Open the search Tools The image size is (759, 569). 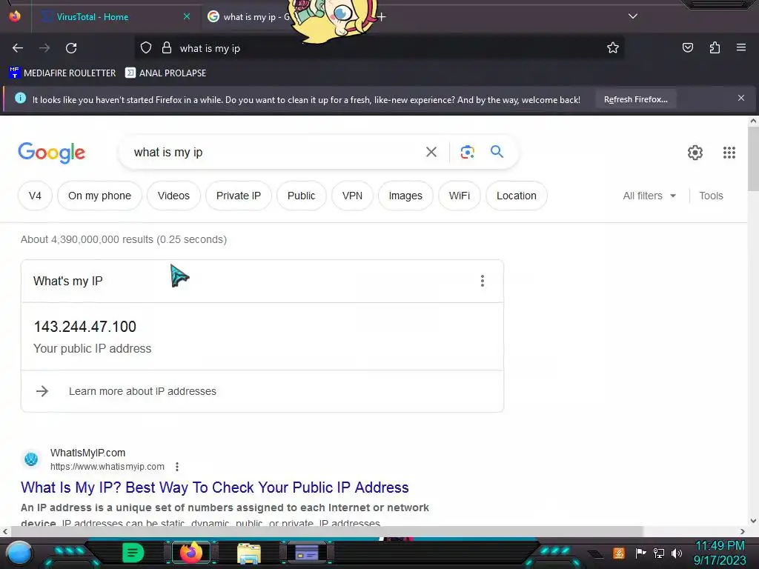point(711,196)
